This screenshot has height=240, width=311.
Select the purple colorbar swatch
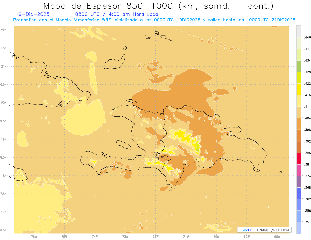[299, 181]
